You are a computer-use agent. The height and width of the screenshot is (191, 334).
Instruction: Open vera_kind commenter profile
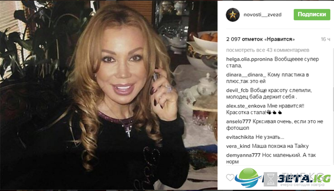[238, 146]
